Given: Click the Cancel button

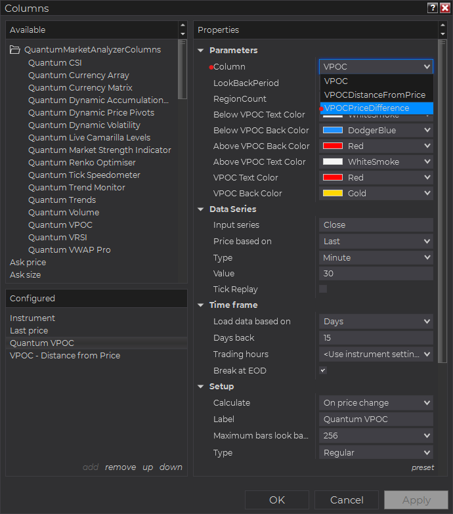Looking at the screenshot, I should (x=347, y=500).
